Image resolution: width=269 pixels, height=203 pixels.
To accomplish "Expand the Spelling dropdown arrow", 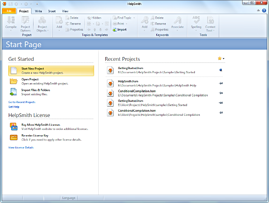I will [x=196, y=31].
